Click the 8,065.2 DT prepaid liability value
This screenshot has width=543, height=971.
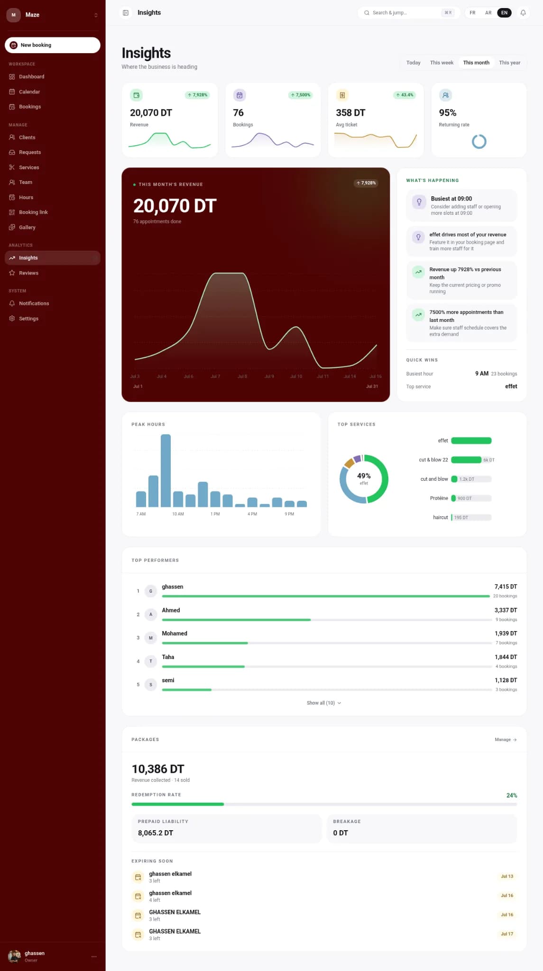click(x=156, y=833)
